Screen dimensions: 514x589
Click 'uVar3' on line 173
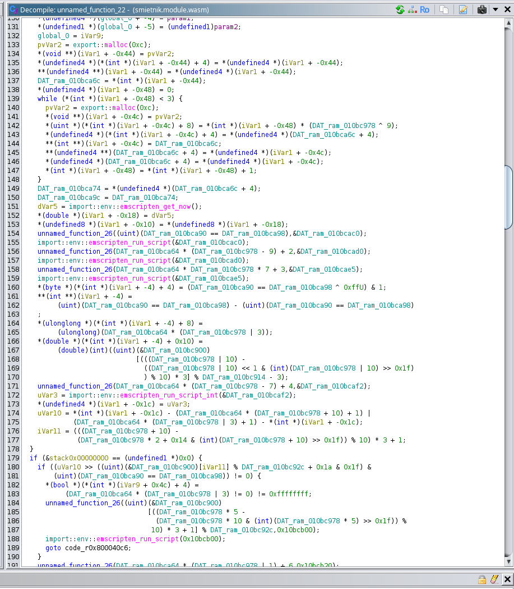click(177, 405)
